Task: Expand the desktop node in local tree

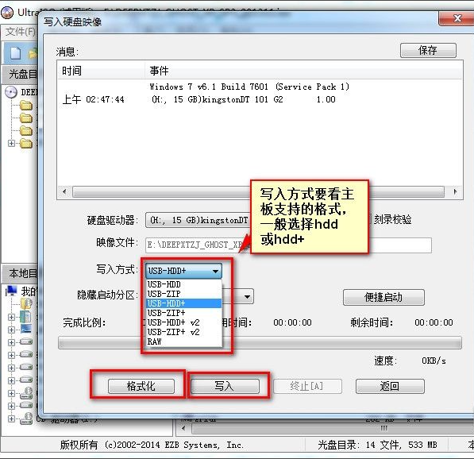Action: (x=11, y=330)
